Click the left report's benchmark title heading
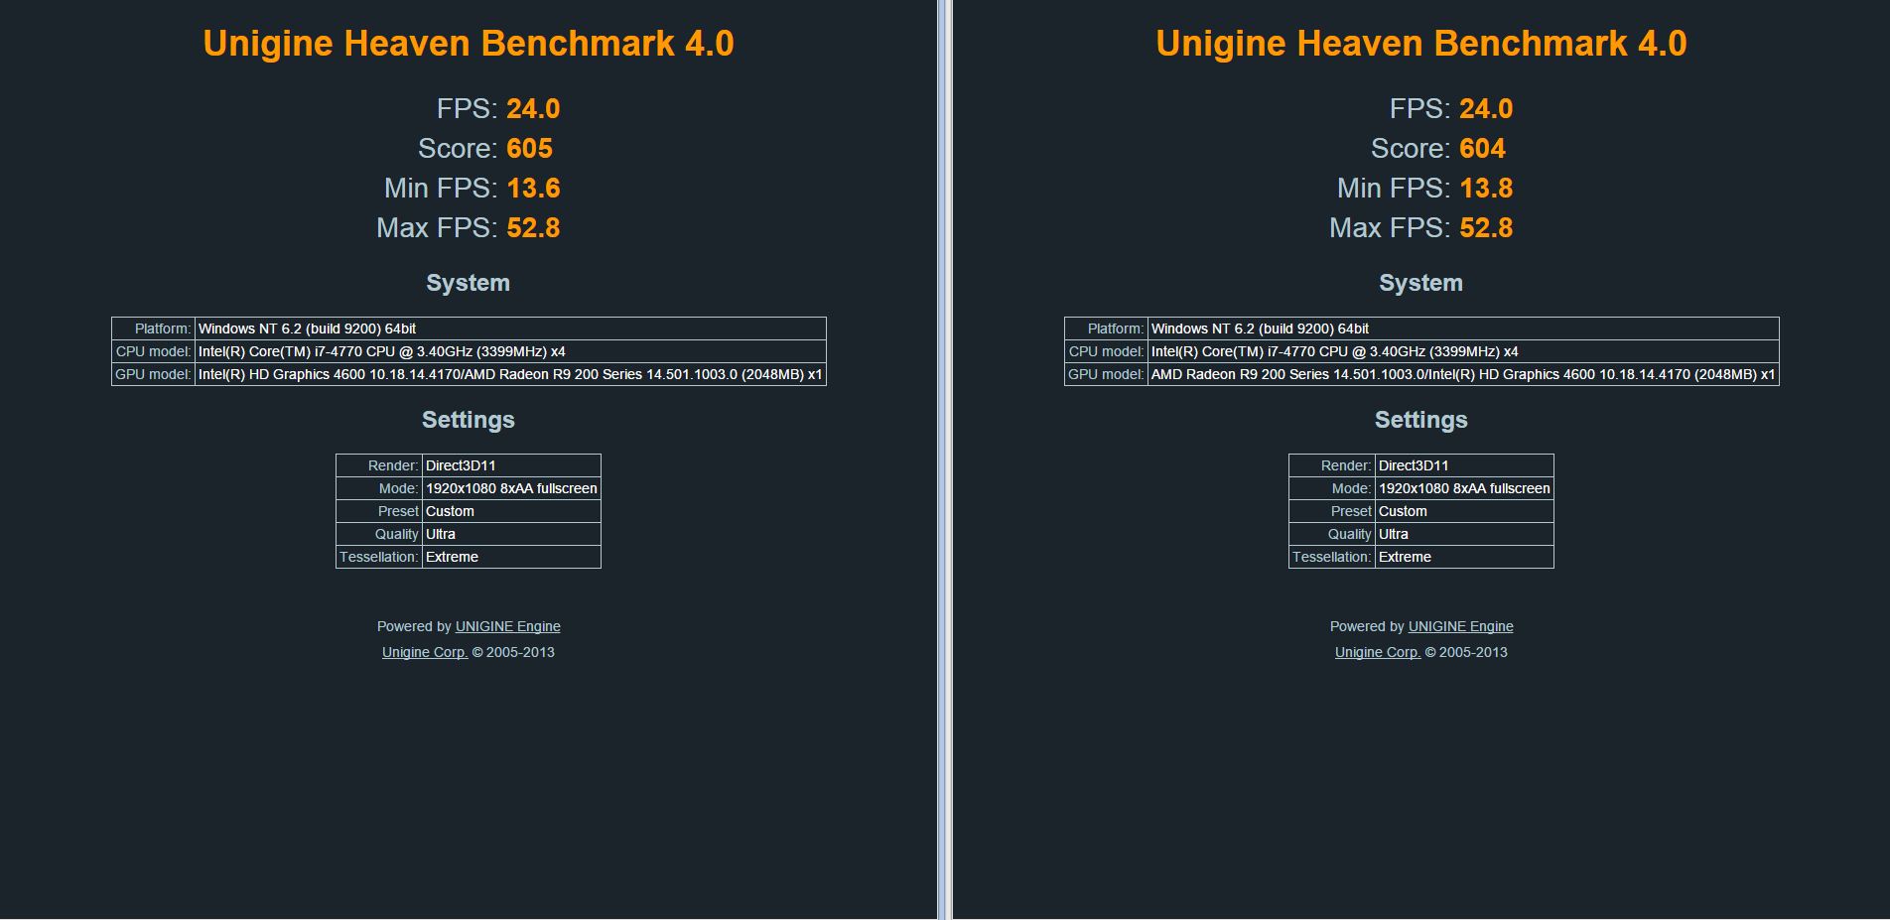The height and width of the screenshot is (920, 1890). 469,44
